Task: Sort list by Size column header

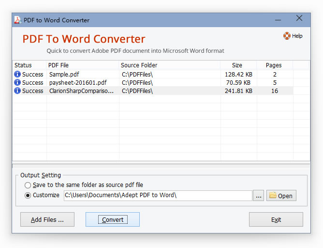Action: [237, 65]
